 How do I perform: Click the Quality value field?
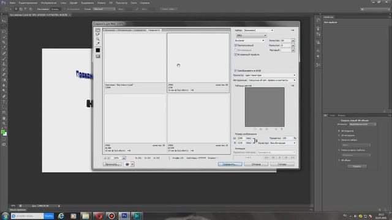285,40
